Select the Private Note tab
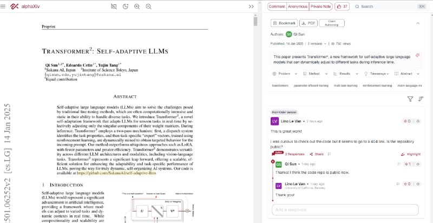433x223 pixels. pyautogui.click(x=320, y=6)
